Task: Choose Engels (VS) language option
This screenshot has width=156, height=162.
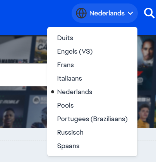Action: click(x=75, y=51)
